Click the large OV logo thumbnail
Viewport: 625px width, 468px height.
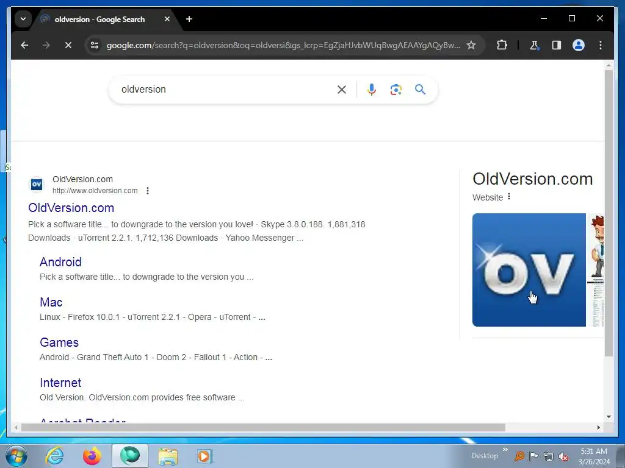point(529,270)
